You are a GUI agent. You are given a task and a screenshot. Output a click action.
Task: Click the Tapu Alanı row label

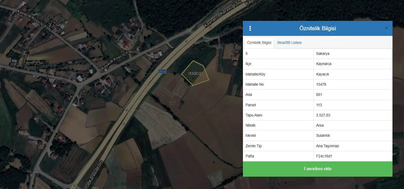tap(254, 115)
